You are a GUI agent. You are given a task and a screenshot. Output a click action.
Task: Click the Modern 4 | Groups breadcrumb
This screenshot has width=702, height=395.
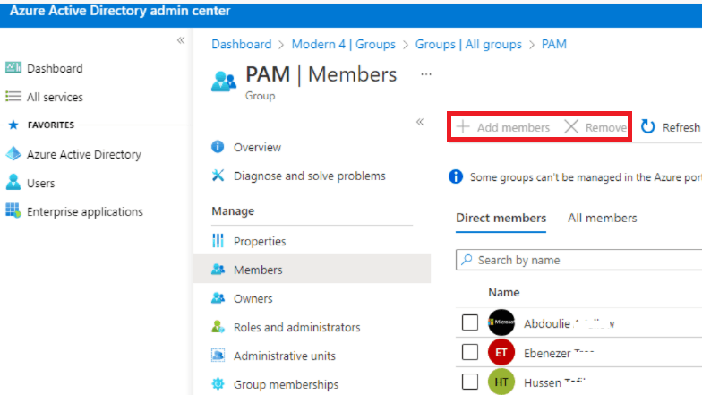(x=344, y=45)
